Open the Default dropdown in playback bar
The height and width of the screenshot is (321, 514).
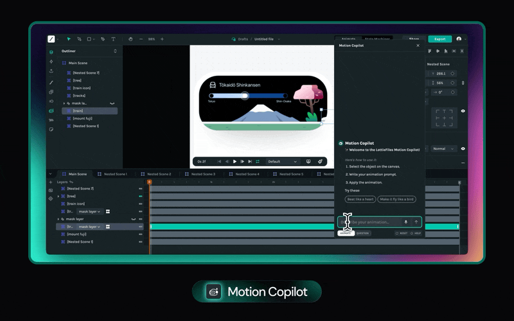283,162
